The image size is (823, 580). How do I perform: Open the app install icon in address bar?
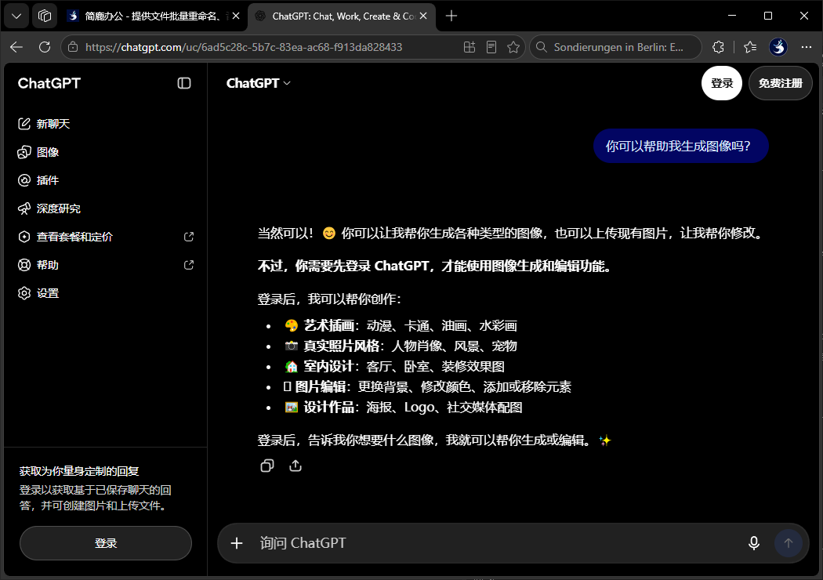tap(470, 47)
